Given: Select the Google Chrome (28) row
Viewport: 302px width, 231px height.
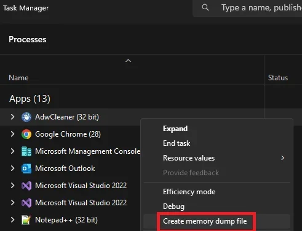Looking at the screenshot, I should click(x=70, y=134).
